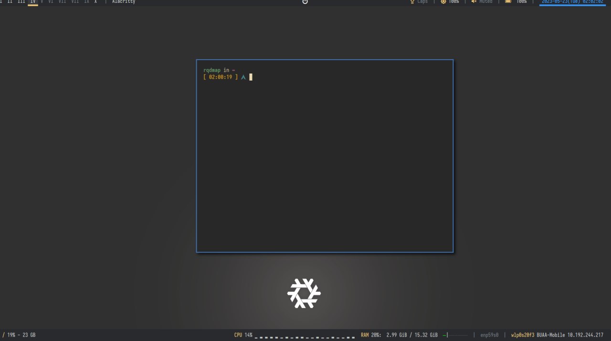This screenshot has height=341, width=611.
Task: Click the rqdmap username in the terminal
Action: 212,70
